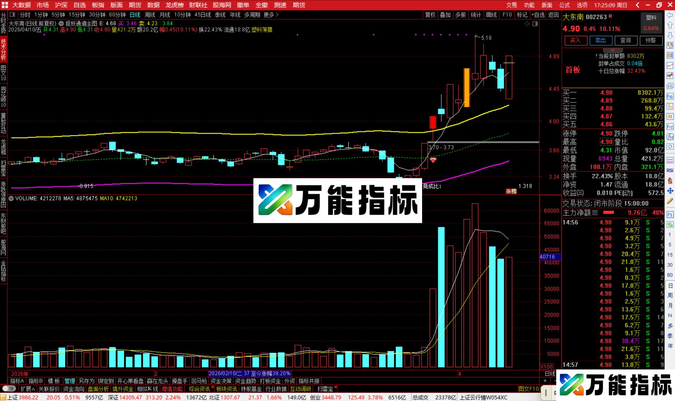675x401 pixels.
Task: Toggle 复权 adjusted-price mode
Action: pyautogui.click(x=430, y=15)
